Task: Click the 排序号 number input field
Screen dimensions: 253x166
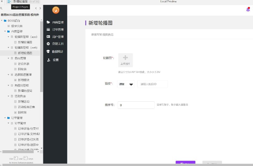Action: coord(136,105)
